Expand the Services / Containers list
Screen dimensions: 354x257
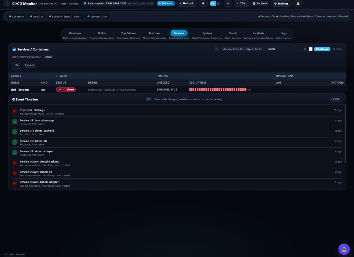point(29,65)
